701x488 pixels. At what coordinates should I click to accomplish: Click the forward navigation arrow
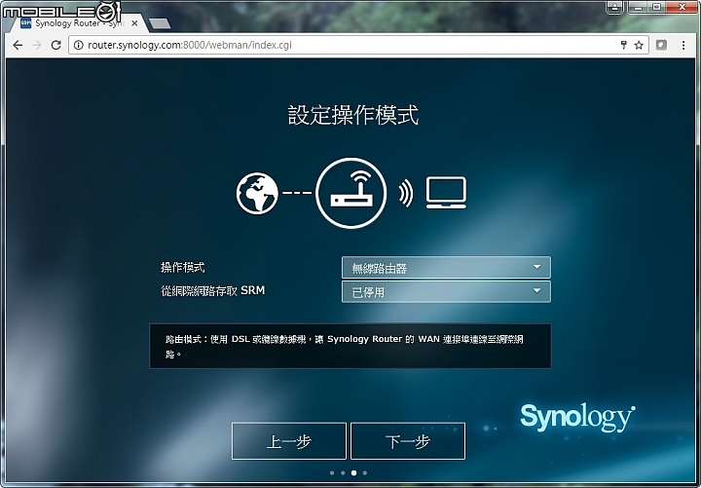tap(37, 45)
